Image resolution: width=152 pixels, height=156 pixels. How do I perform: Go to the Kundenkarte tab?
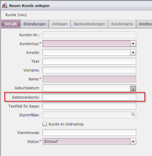(x=122, y=24)
